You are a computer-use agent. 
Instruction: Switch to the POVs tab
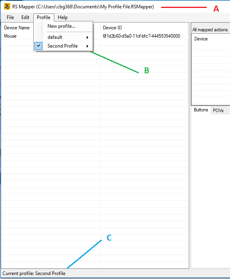coord(218,111)
